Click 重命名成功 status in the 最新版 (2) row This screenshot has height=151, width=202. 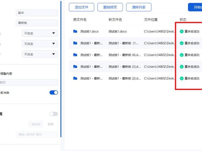pyautogui.click(x=192, y=79)
